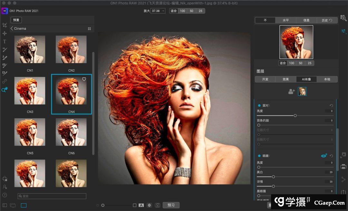Favorite the CN4 preset with heart
Image resolution: width=348 pixels, height=211 pixels.
click(84, 79)
